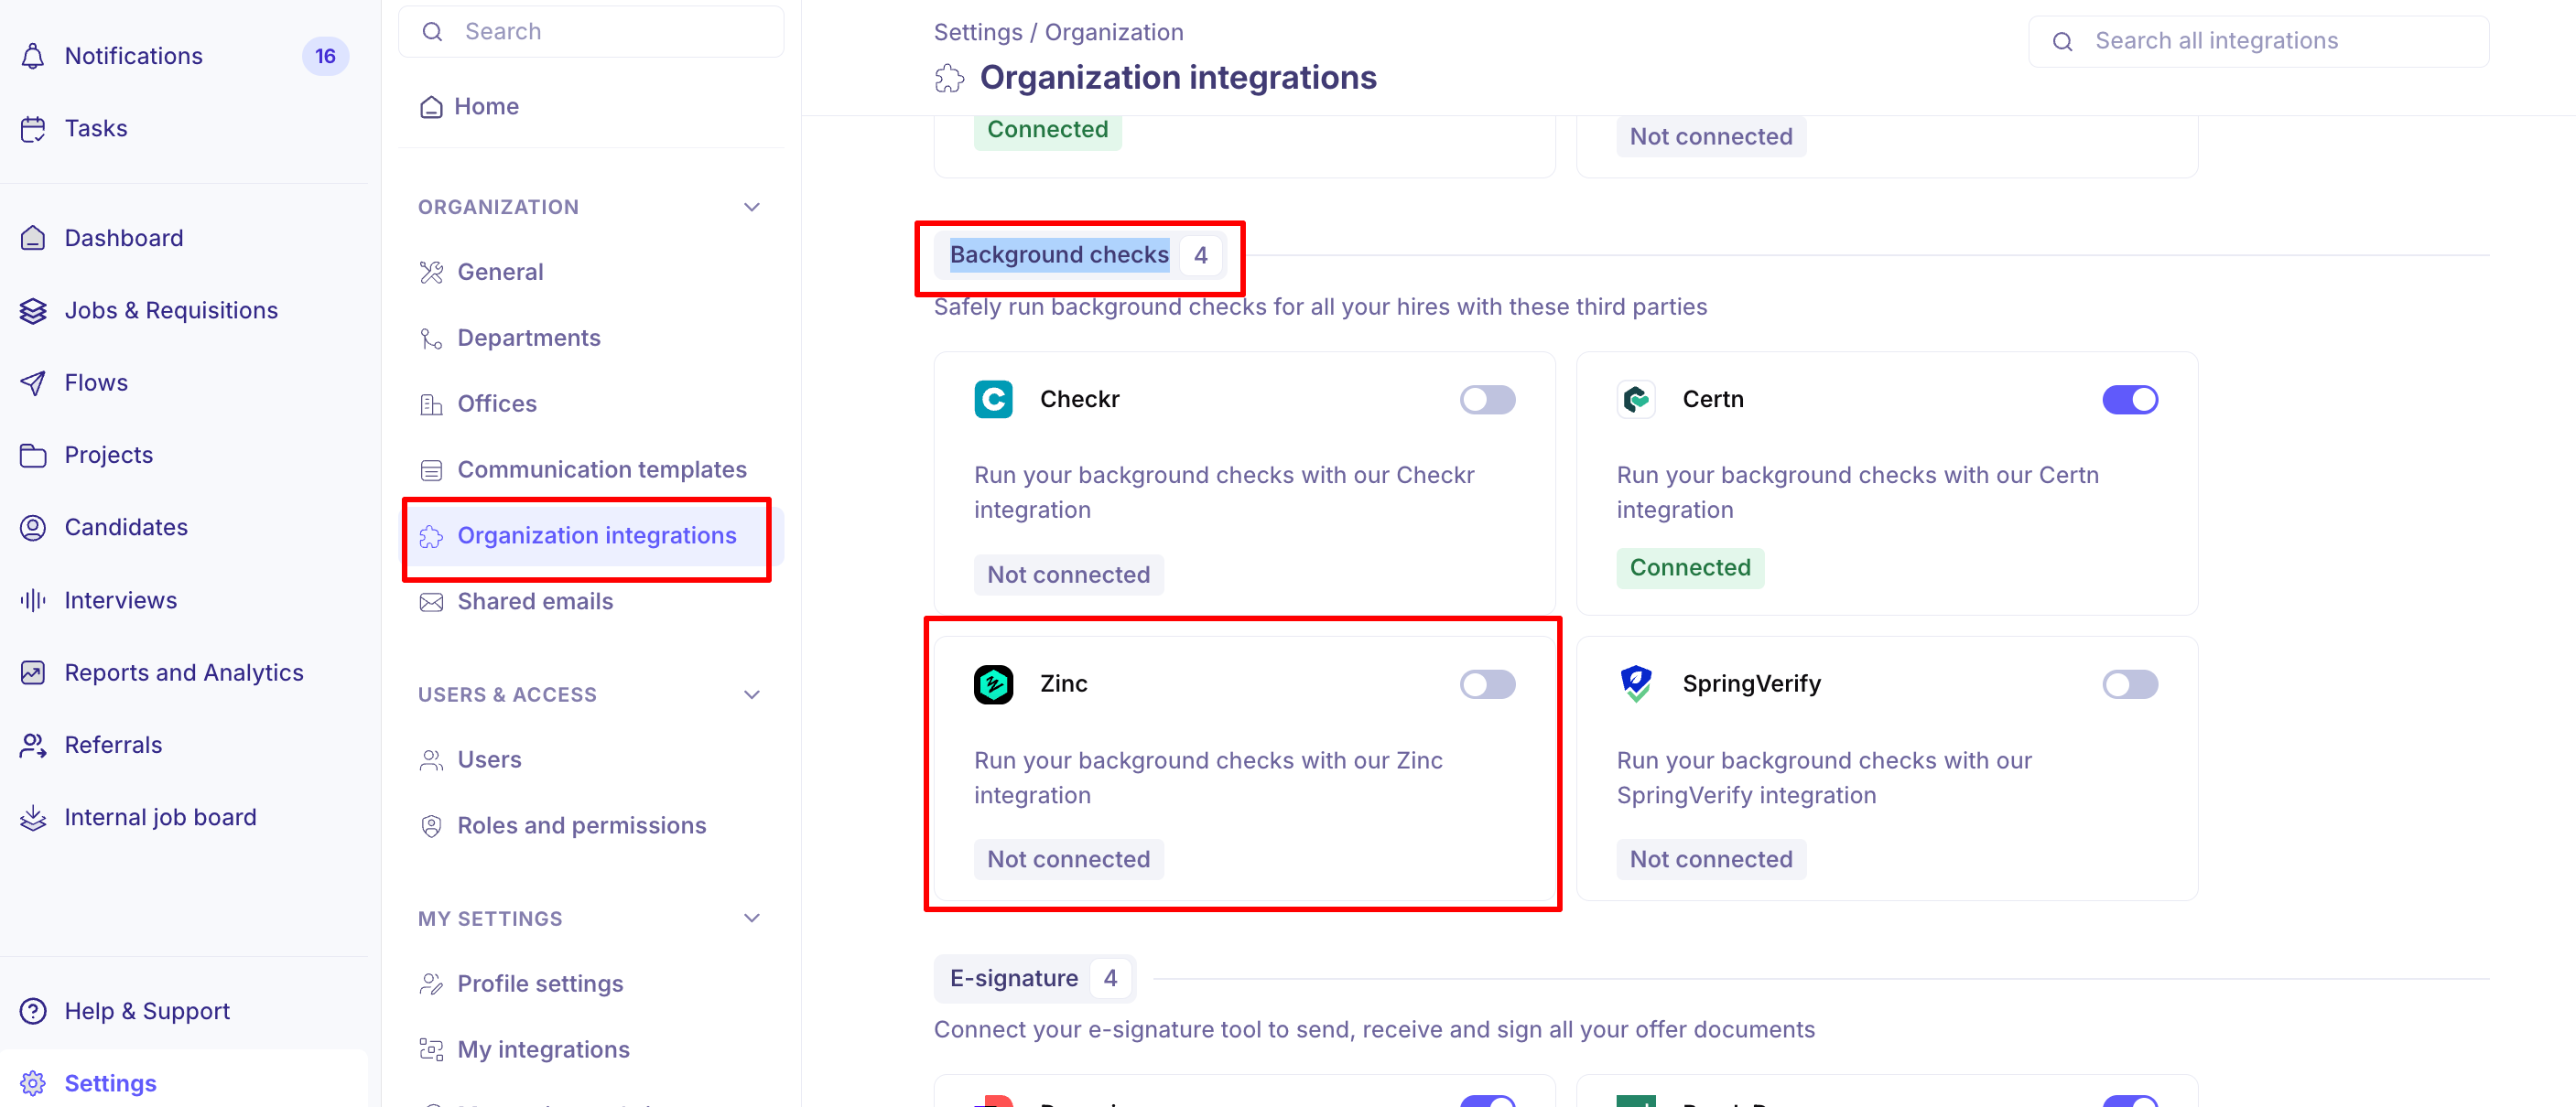Click the Profile settings icon
The height and width of the screenshot is (1107, 2576).
point(431,984)
